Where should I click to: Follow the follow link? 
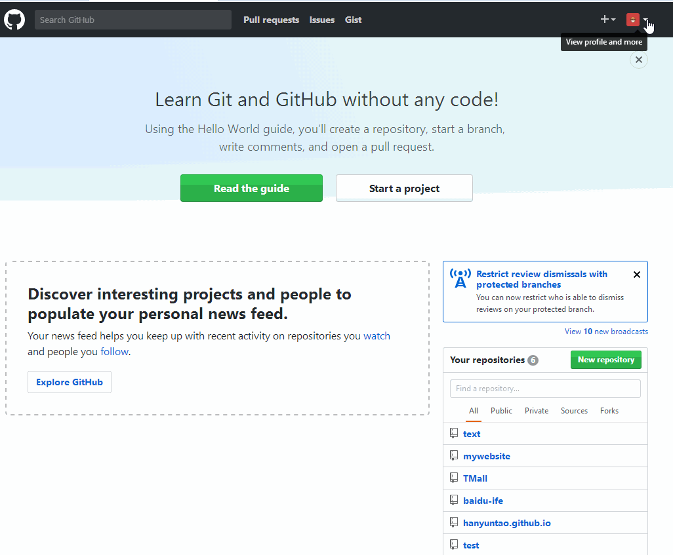(x=115, y=352)
